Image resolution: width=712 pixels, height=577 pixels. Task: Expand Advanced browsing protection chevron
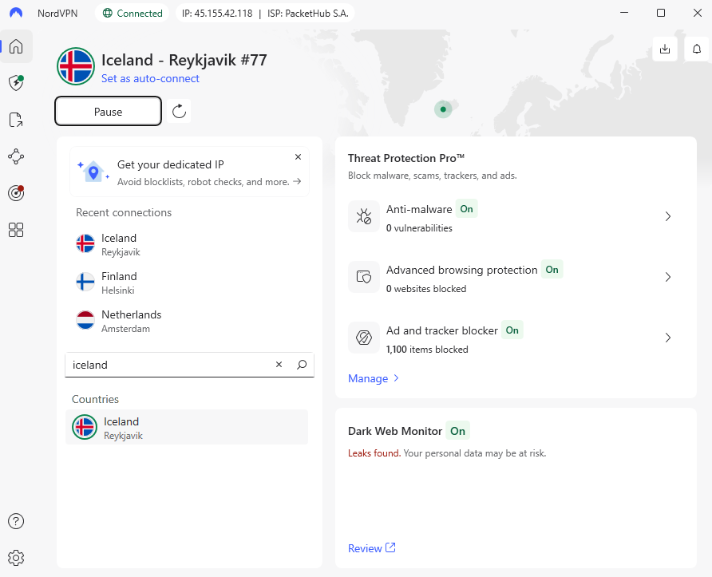(667, 277)
